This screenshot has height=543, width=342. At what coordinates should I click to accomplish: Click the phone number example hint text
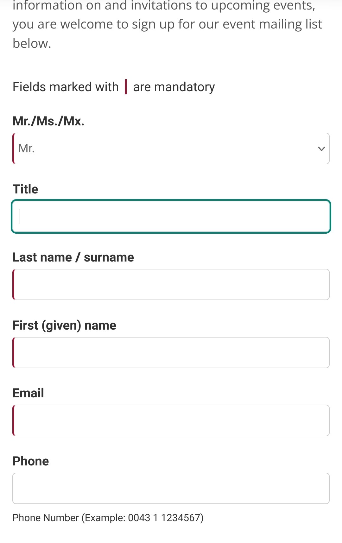(108, 518)
